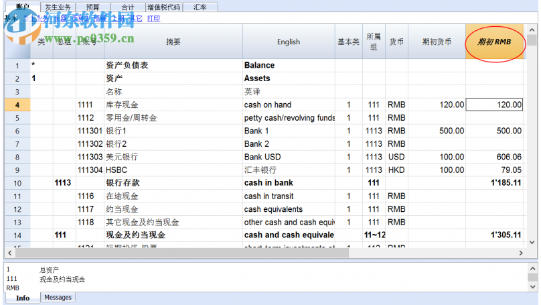
Task: Open the Messages tab at bottom
Action: point(58,297)
